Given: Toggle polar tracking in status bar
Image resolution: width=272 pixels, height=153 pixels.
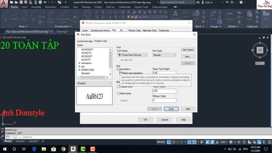Looking at the screenshot, I should coord(173,142).
